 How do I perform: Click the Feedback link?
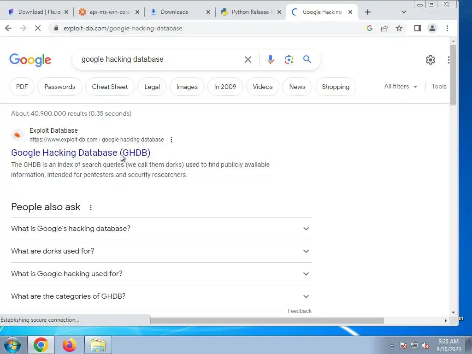click(300, 311)
